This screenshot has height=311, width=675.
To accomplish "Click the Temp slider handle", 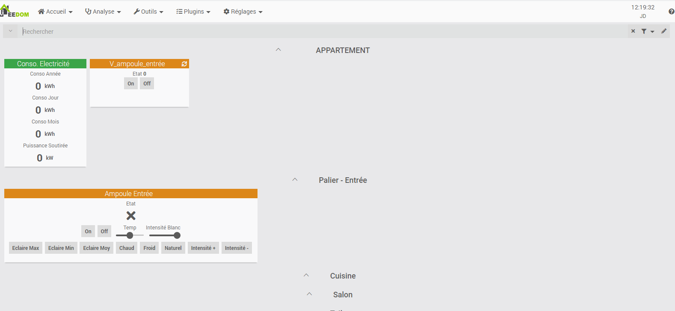I will tap(130, 235).
